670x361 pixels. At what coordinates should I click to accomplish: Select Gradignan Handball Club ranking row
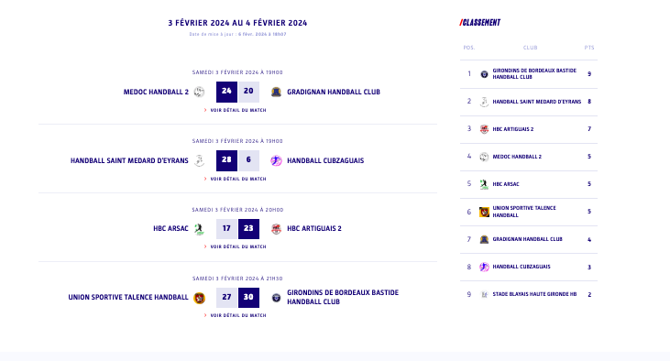pos(529,239)
